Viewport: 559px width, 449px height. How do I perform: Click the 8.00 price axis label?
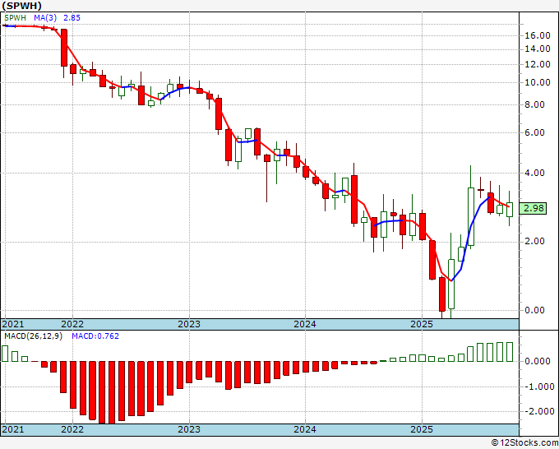click(535, 105)
